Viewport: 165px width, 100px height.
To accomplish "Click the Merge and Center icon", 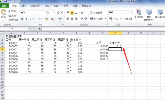I will [x=92, y=19].
